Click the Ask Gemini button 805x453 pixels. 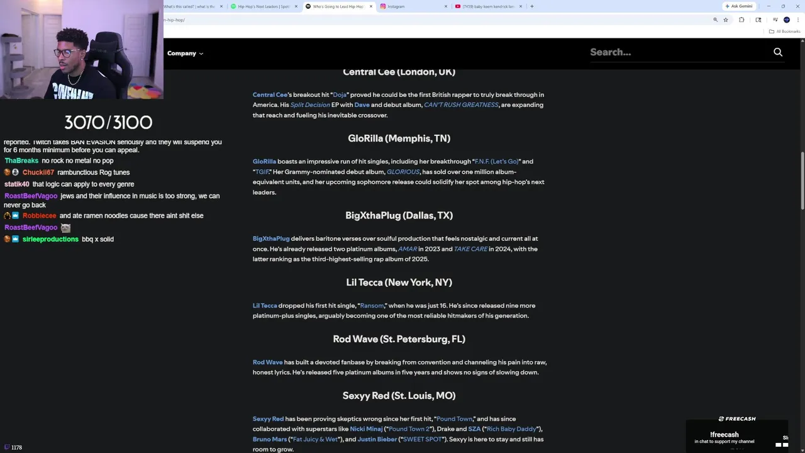(739, 6)
